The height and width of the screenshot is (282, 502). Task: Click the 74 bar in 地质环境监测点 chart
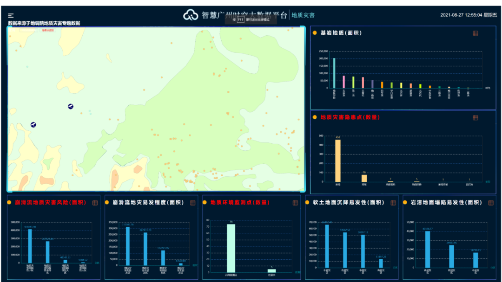pyautogui.click(x=231, y=249)
